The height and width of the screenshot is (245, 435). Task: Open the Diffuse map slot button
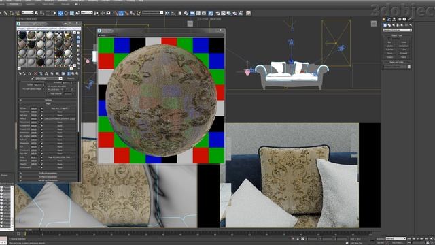[x=60, y=108]
